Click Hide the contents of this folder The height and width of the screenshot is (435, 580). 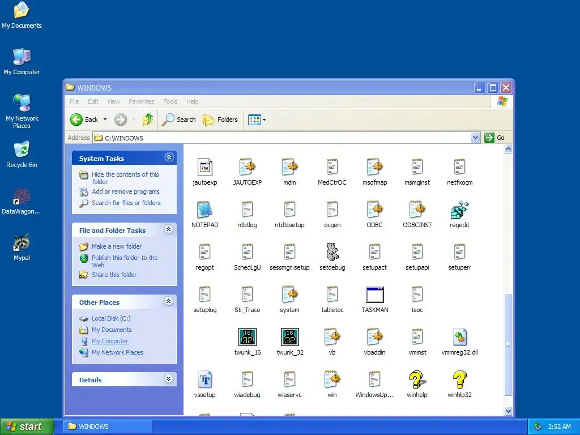125,178
